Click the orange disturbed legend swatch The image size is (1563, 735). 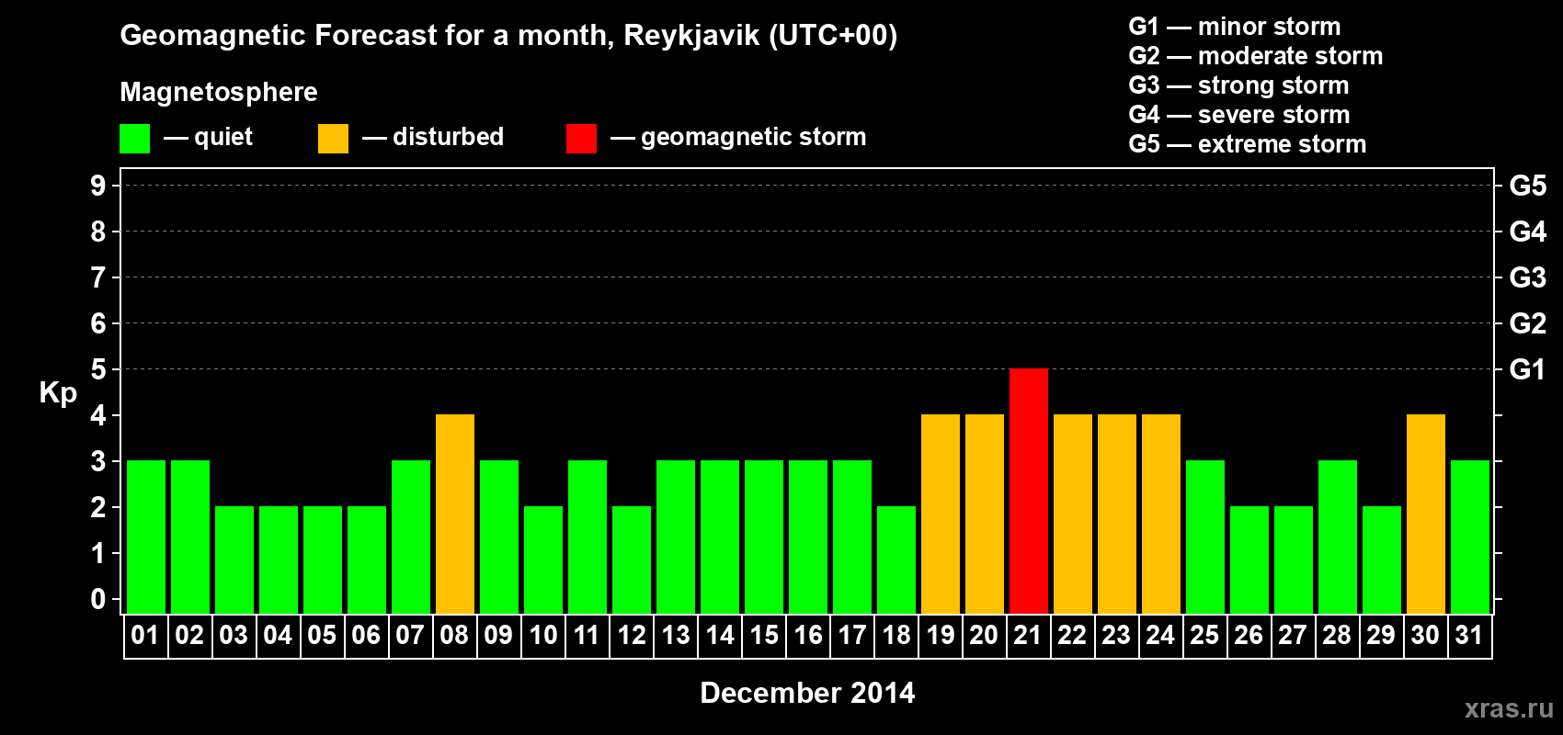[333, 139]
